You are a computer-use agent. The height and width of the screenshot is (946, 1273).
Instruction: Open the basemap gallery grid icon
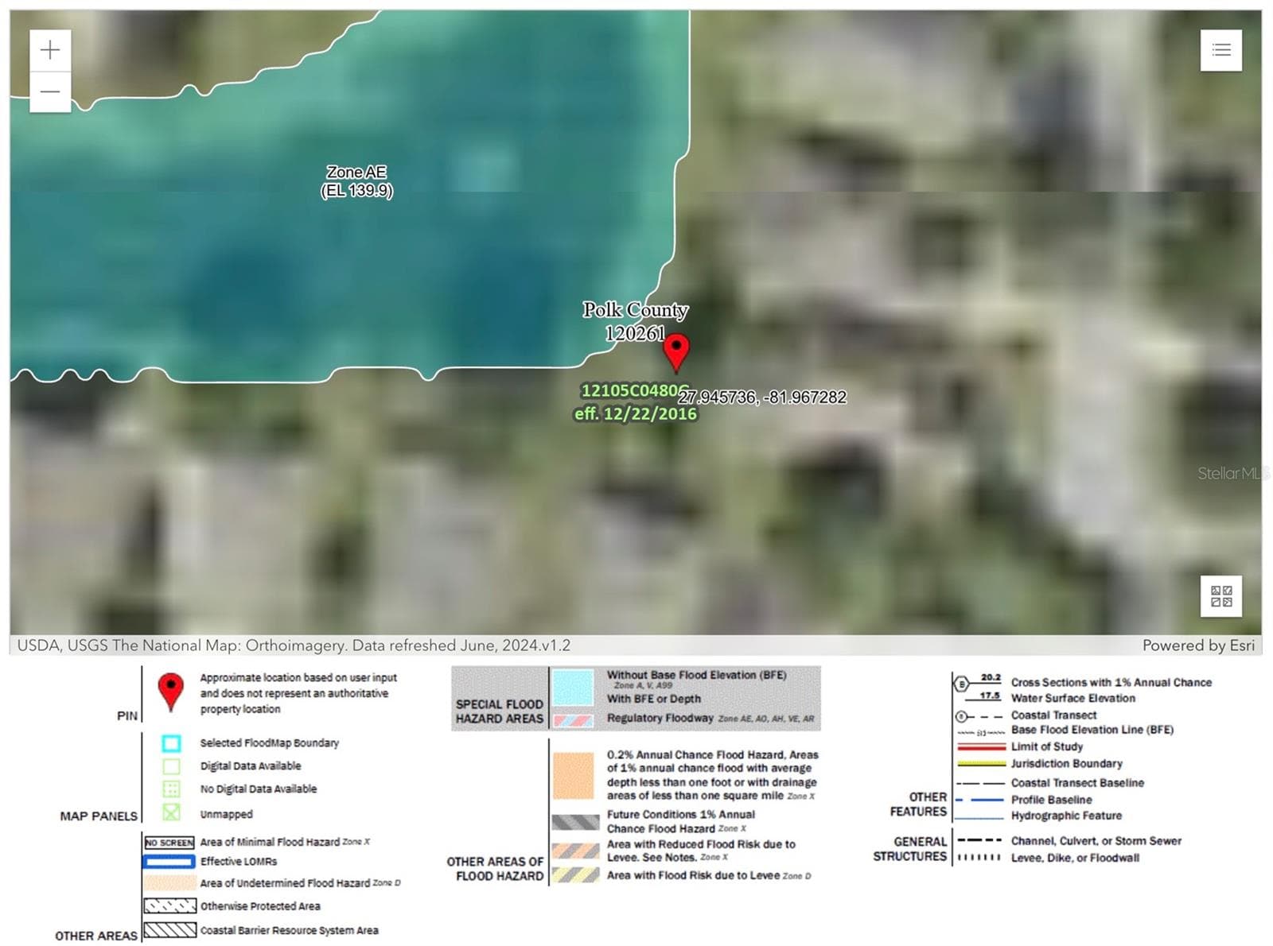tap(1221, 596)
